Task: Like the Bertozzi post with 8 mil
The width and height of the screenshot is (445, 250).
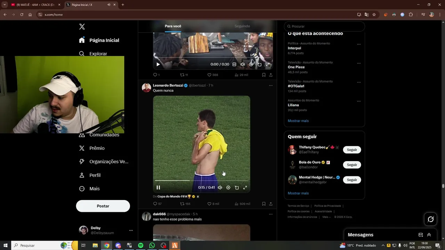Action: click(213, 204)
